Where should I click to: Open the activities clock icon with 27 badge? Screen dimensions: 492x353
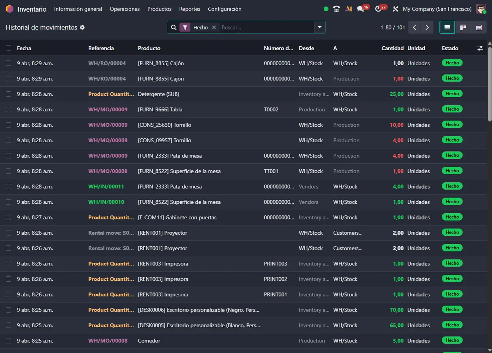(x=378, y=9)
